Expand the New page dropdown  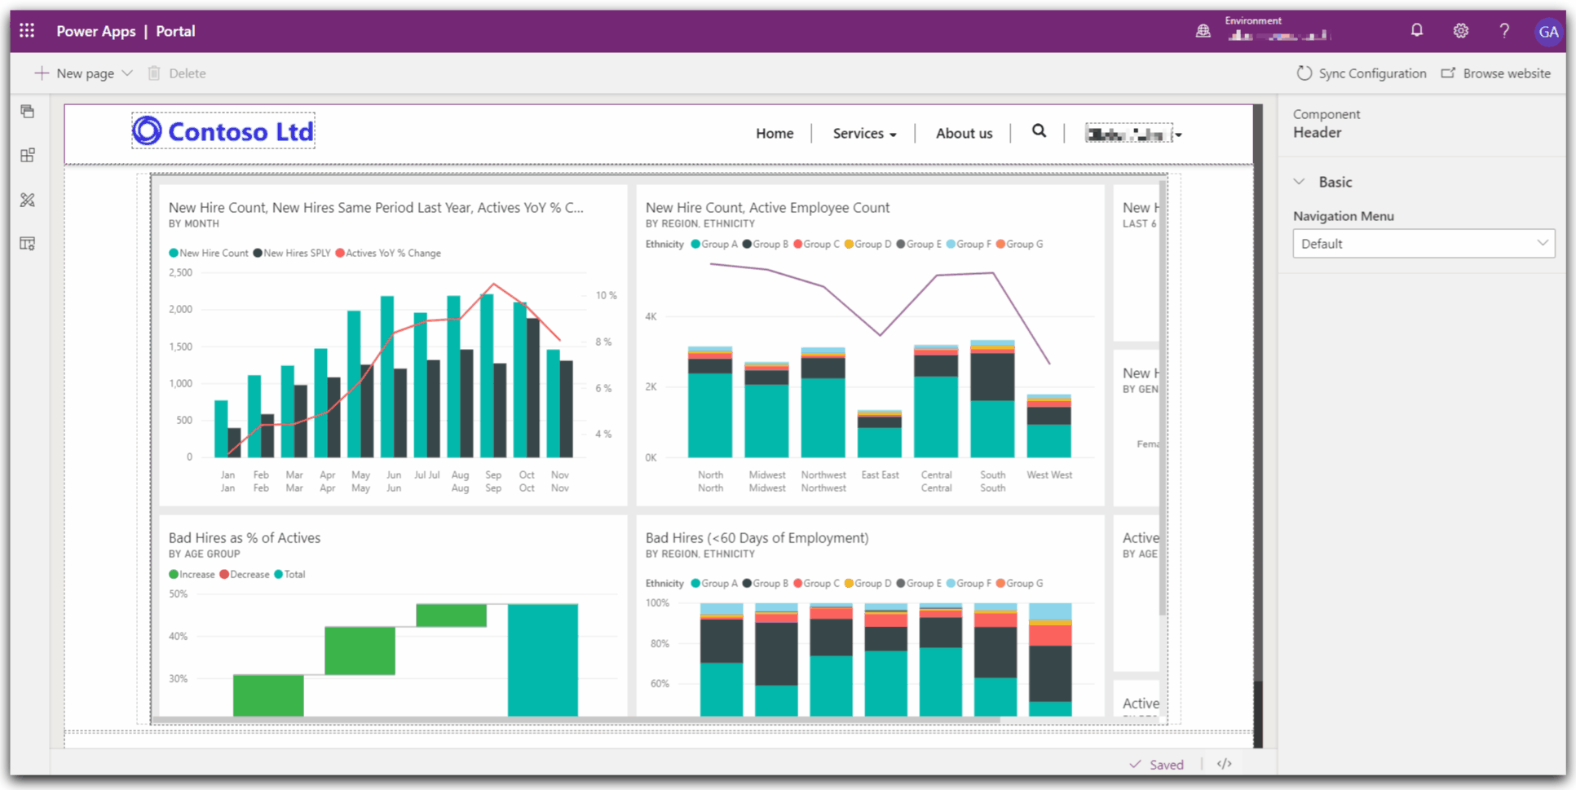[x=127, y=73]
